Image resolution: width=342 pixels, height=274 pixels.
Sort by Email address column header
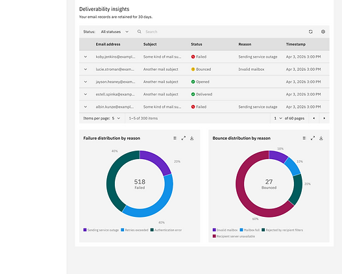click(108, 44)
